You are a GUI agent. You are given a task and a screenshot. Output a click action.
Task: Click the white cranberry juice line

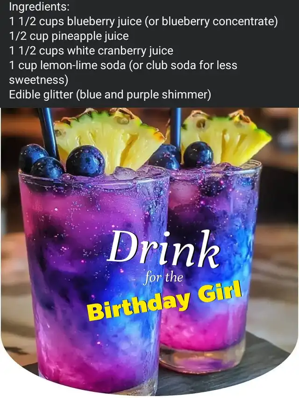91,51
